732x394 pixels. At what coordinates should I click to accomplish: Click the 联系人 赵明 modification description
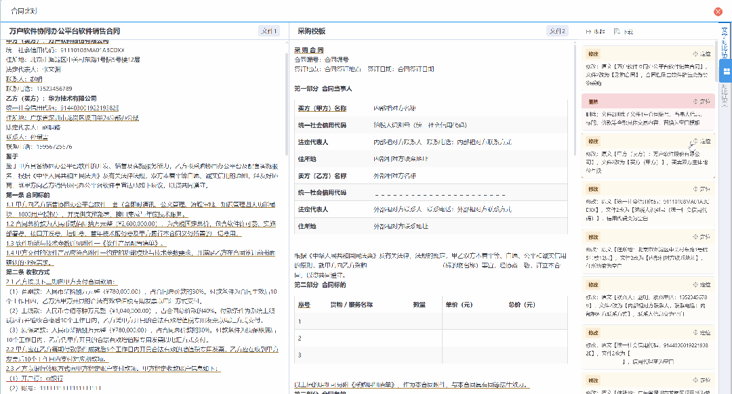(x=647, y=305)
